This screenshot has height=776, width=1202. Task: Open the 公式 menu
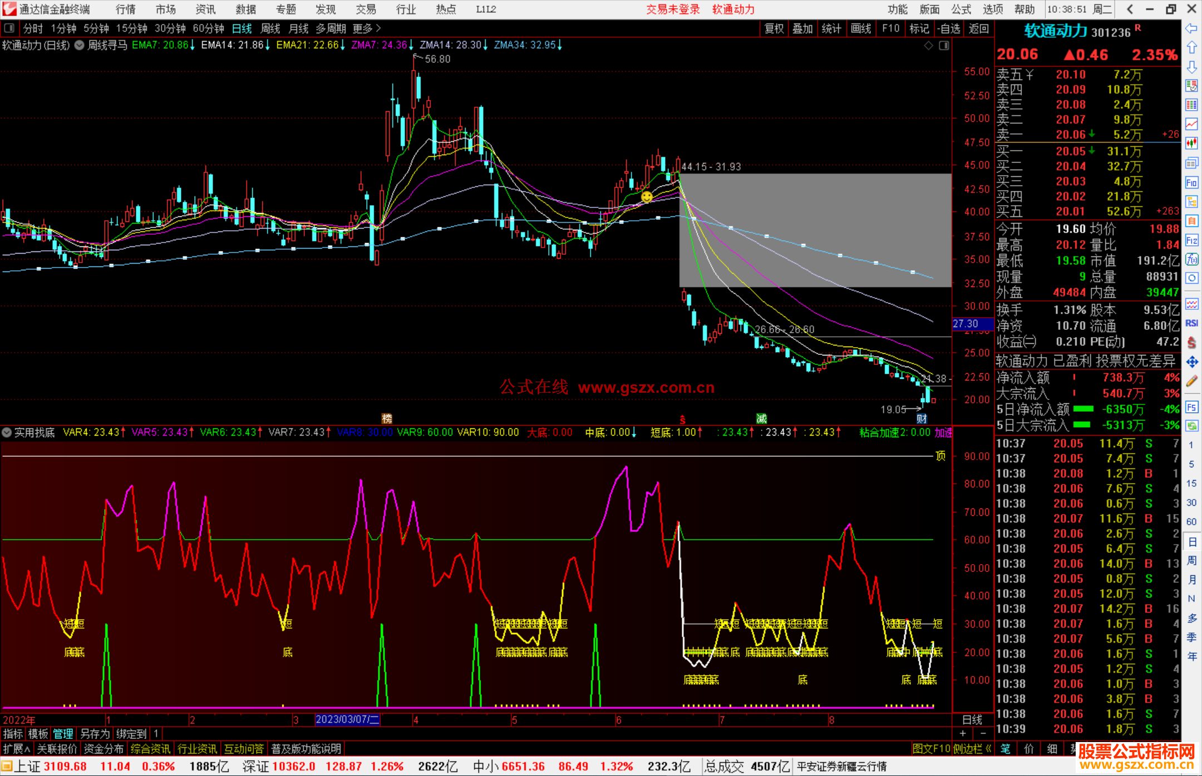coord(961,9)
